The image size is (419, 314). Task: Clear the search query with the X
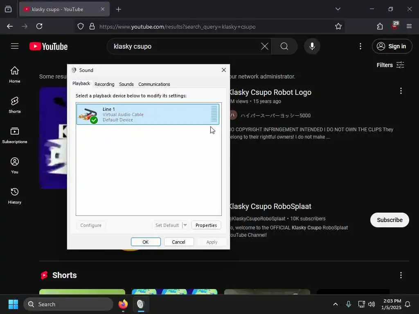(265, 46)
